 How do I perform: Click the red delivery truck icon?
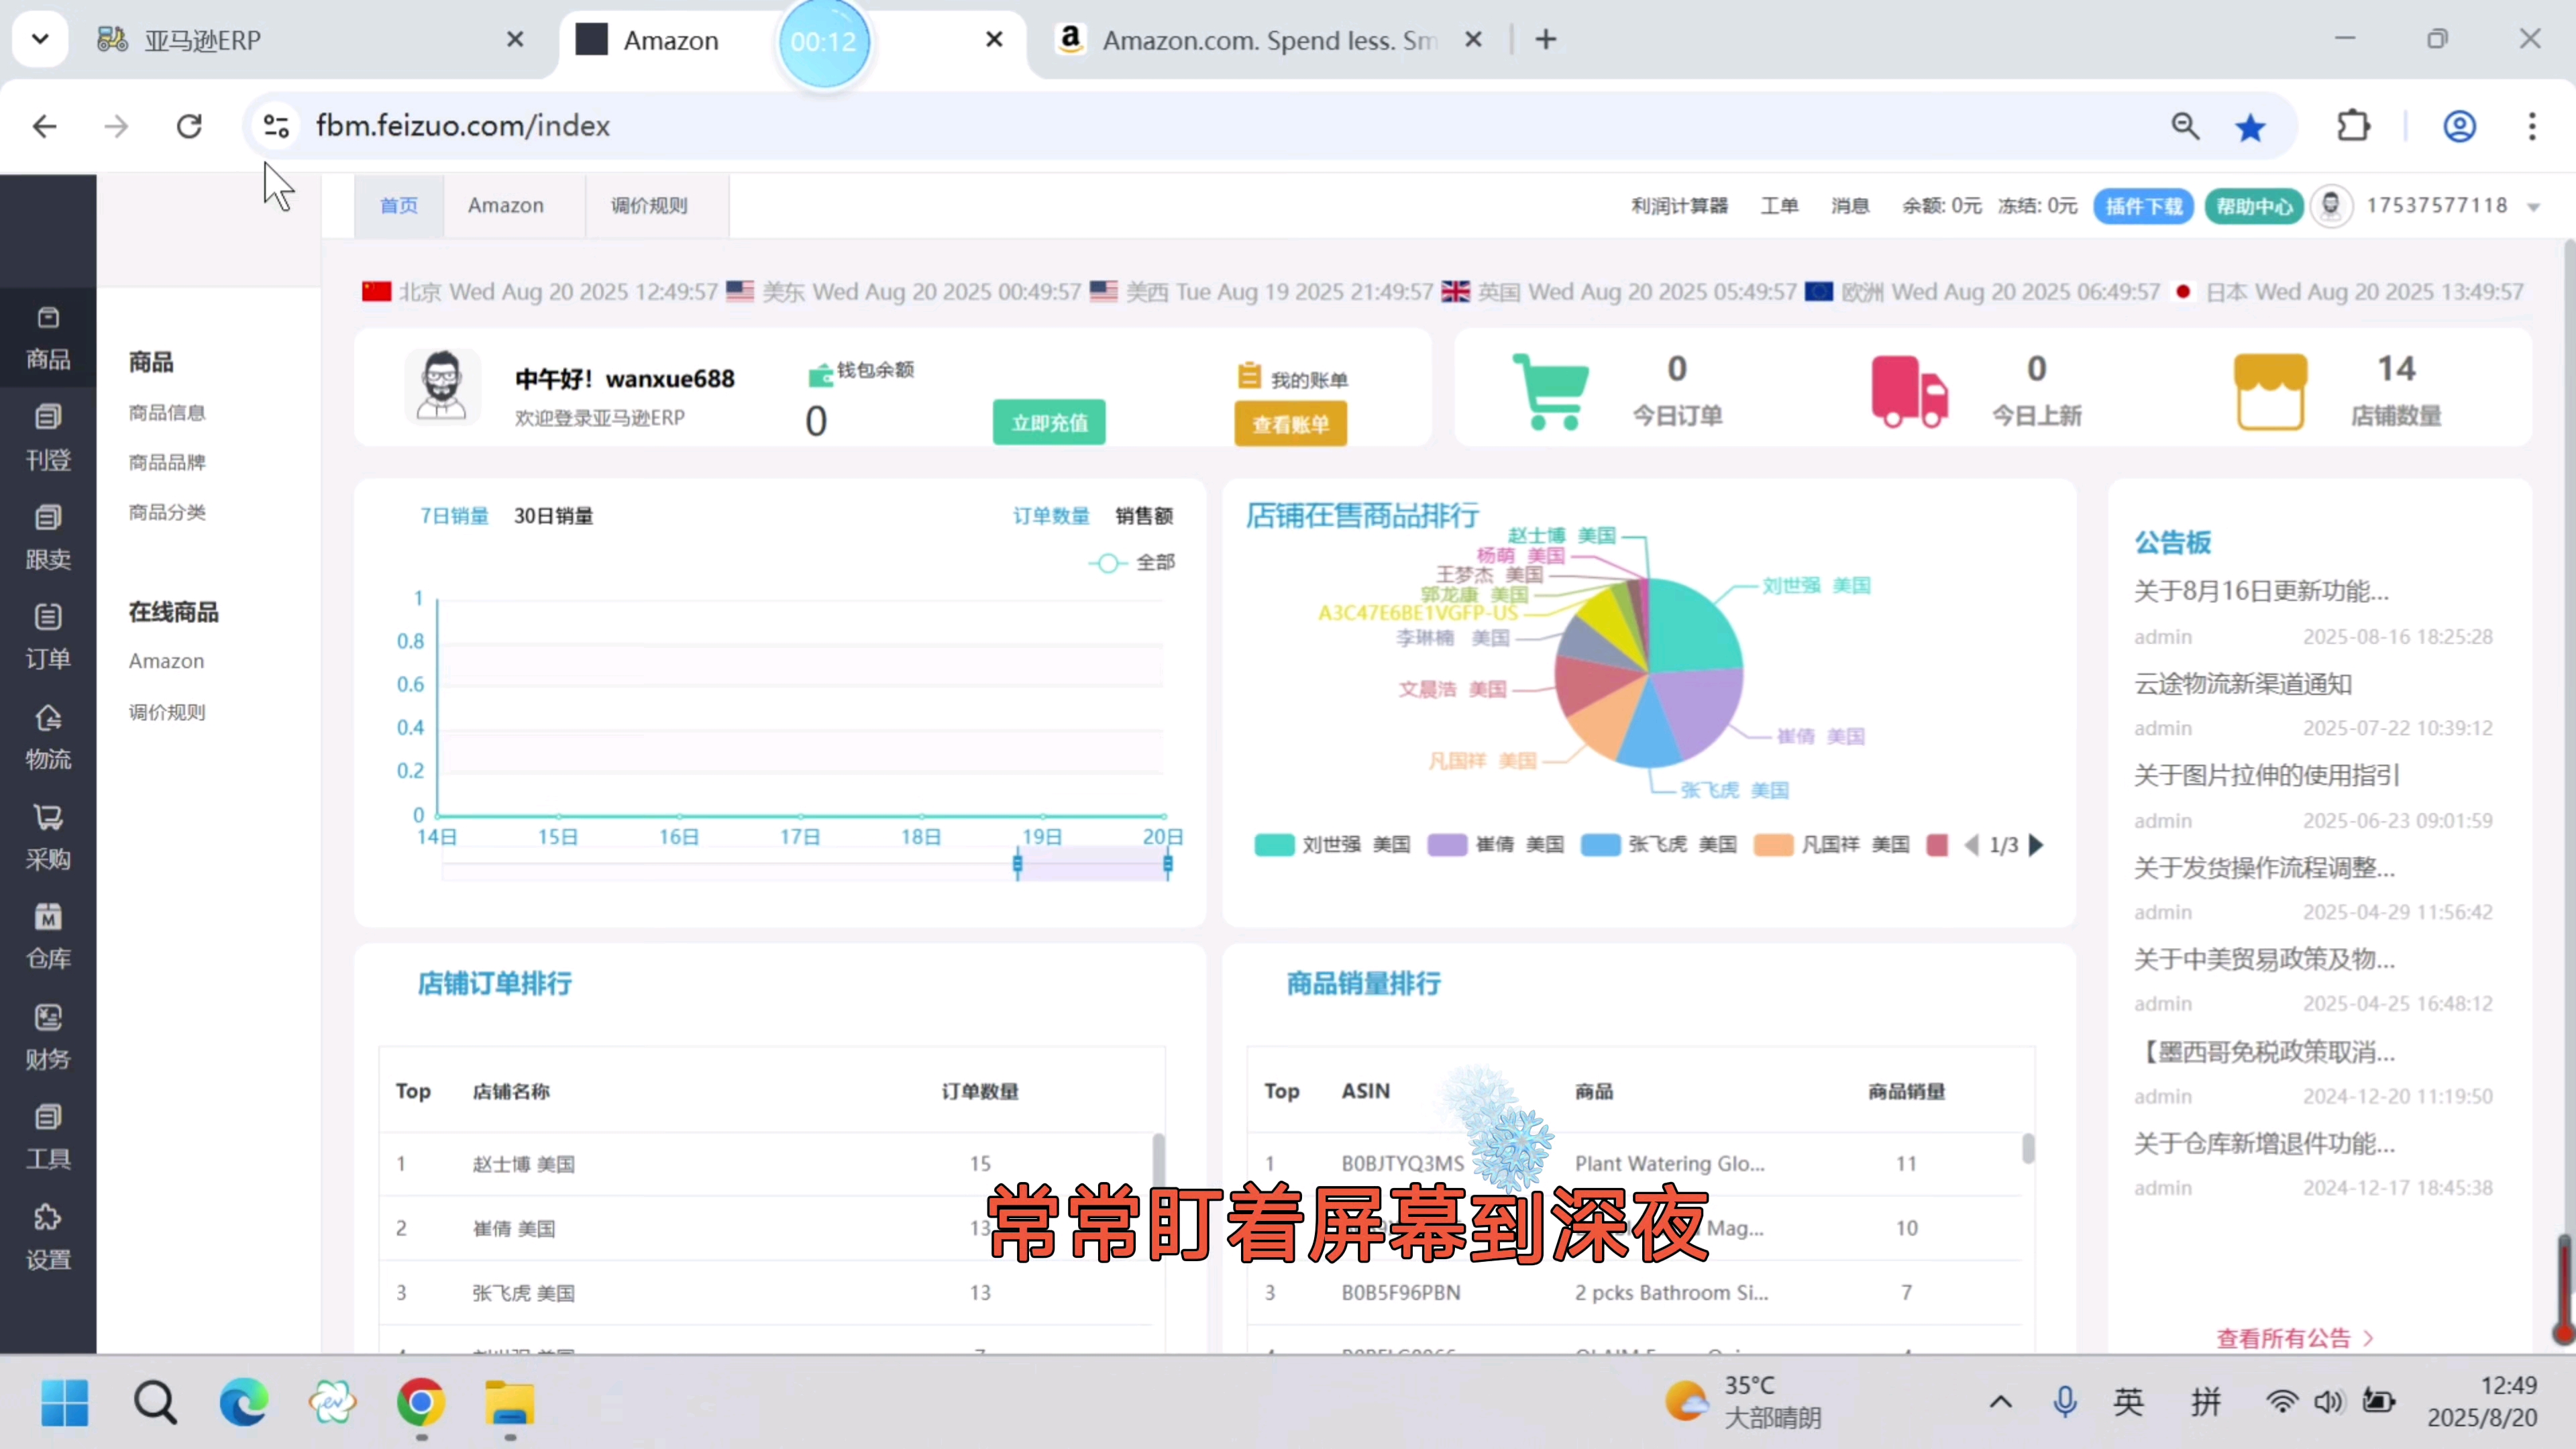tap(1909, 391)
